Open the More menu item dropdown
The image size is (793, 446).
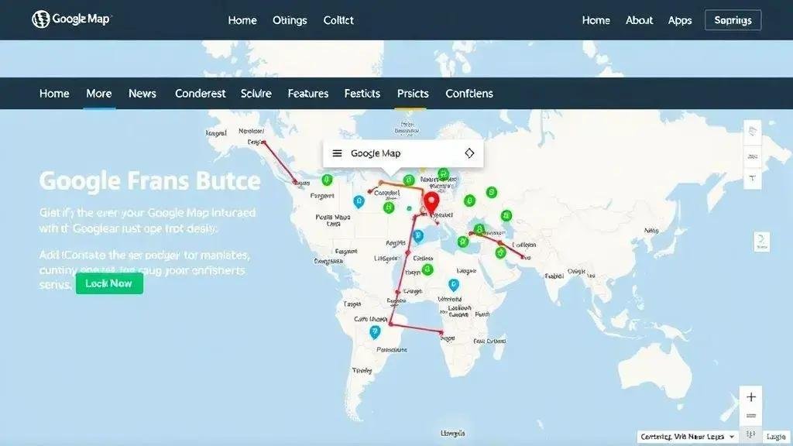click(x=98, y=93)
